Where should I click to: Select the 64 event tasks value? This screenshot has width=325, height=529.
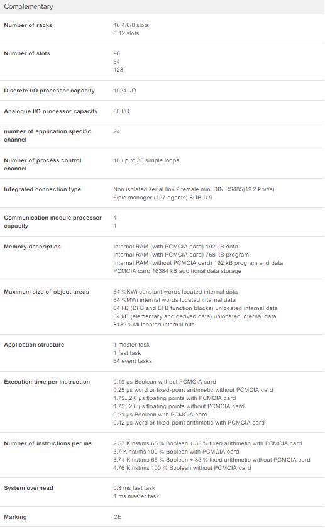(x=133, y=361)
